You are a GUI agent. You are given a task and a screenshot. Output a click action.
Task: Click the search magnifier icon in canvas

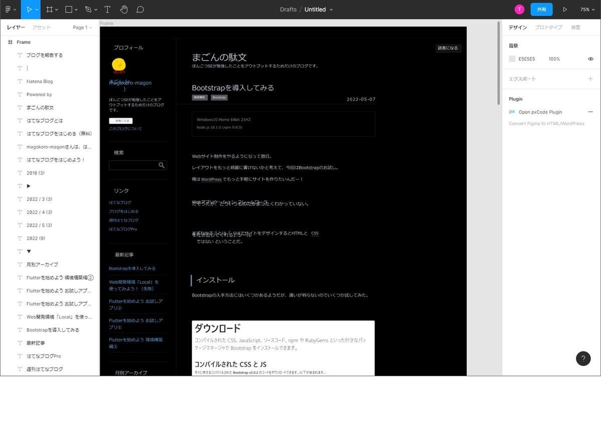point(161,165)
